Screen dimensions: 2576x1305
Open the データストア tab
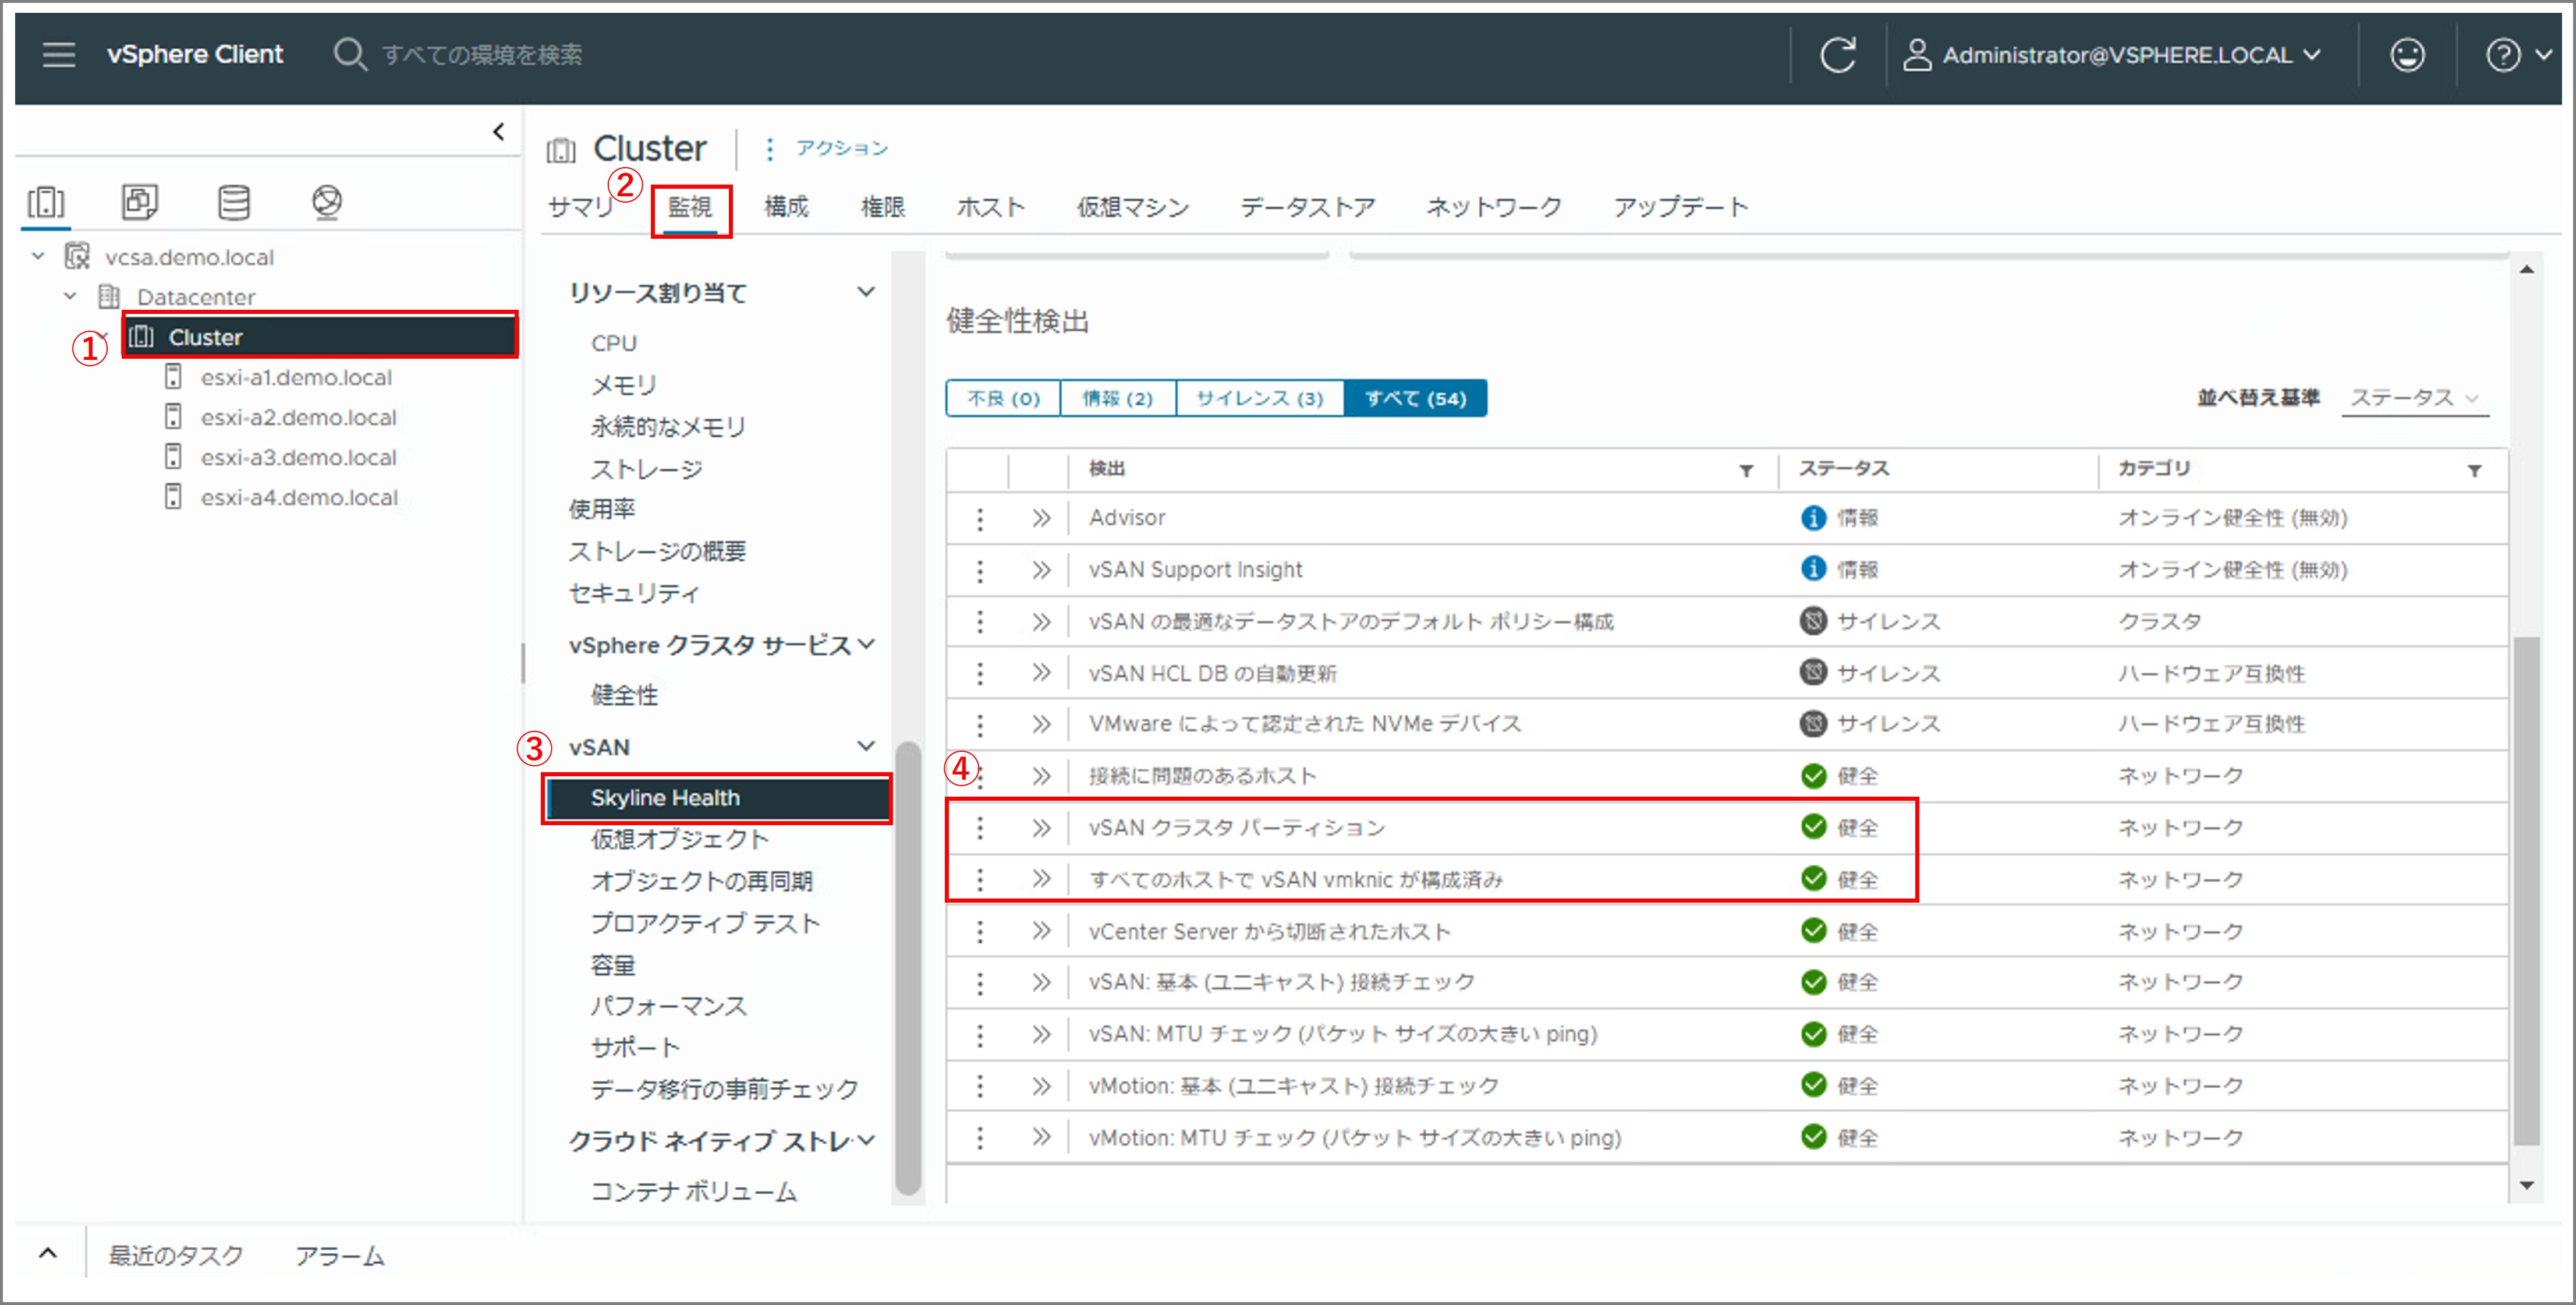pos(1308,207)
